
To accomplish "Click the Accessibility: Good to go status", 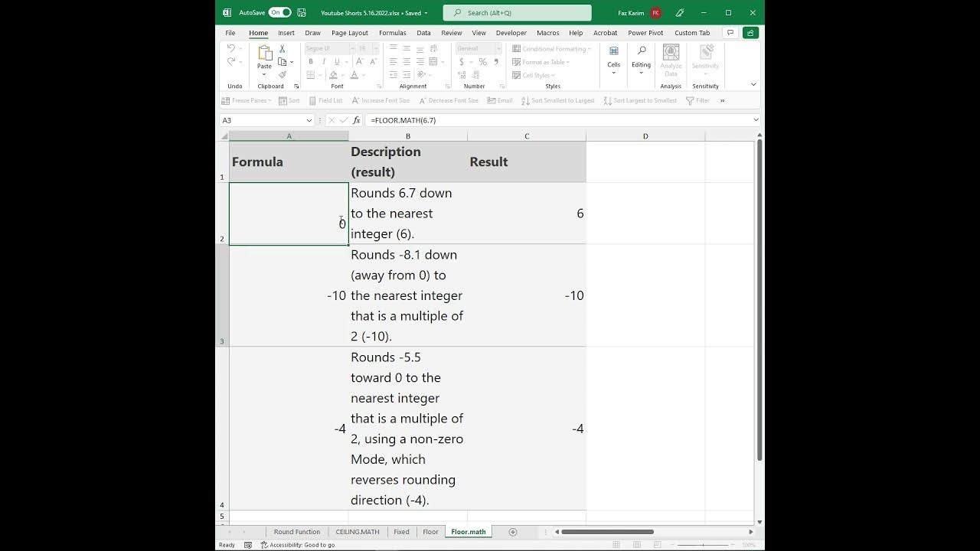I will click(298, 545).
